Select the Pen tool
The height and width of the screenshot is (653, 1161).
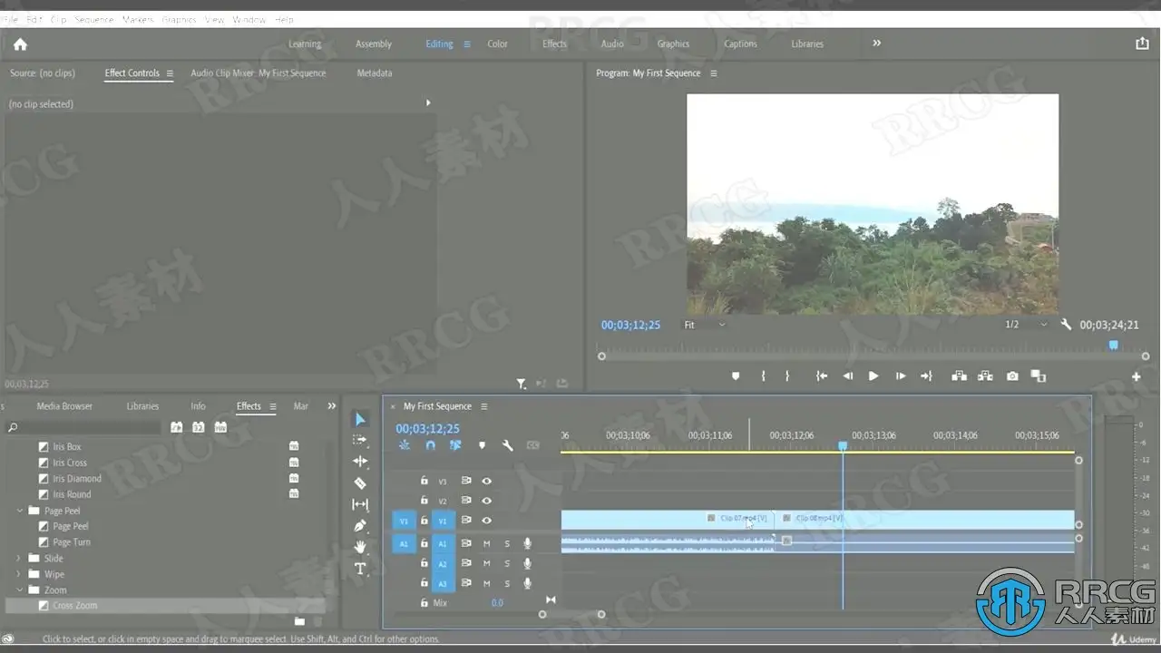point(360,526)
